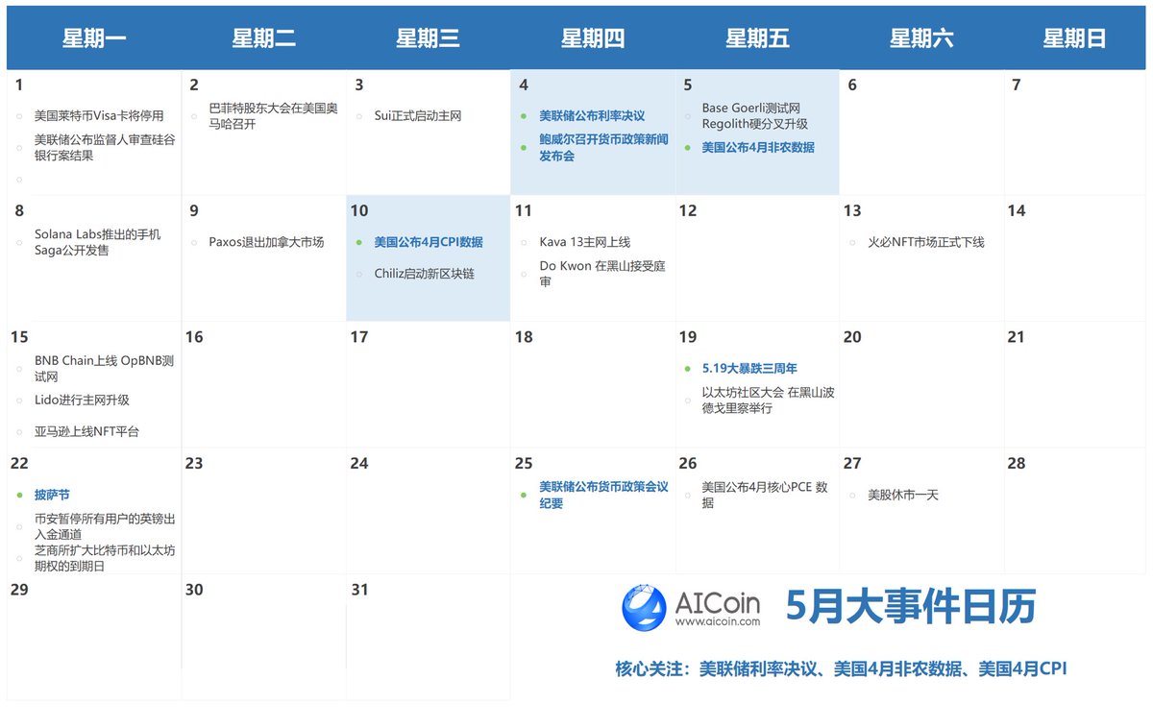Screen dimensions: 1153x728
Task: Click event BNB Chain上线 OpBNB测试网
Action: click(104, 369)
